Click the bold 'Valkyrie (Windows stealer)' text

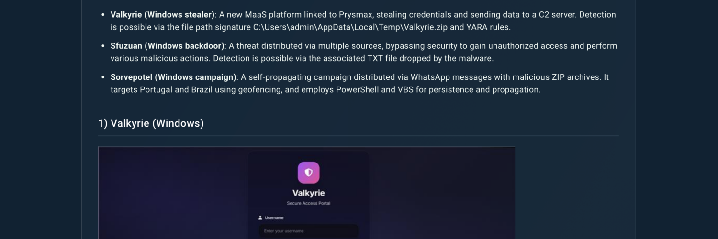(162, 15)
